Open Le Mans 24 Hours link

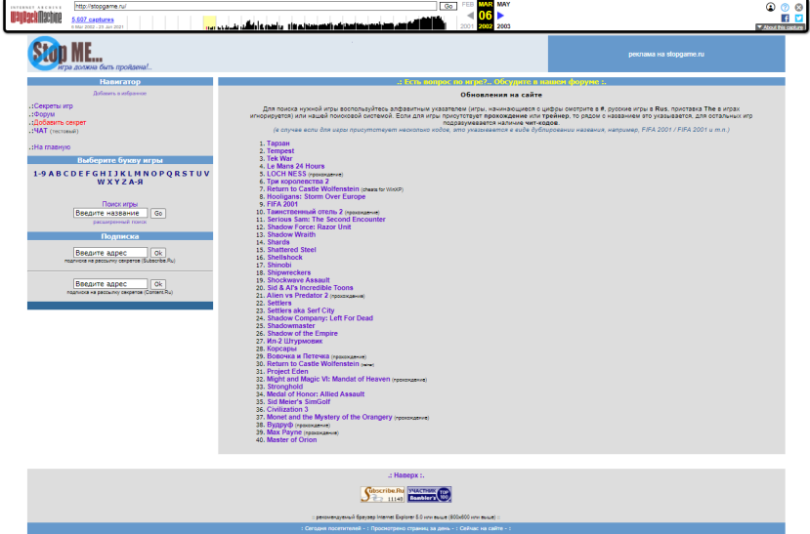tap(295, 166)
